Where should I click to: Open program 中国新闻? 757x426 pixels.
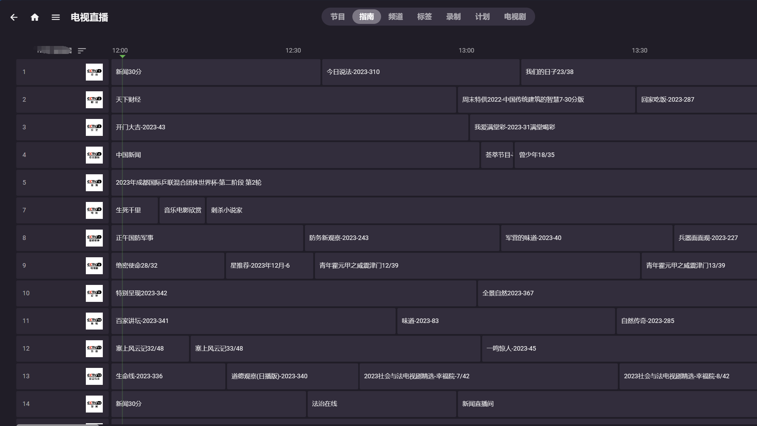tap(295, 155)
